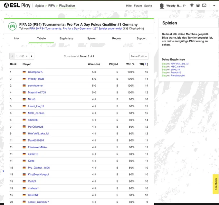Viewport: 219px width, 205px height.
Task: Open player Maschine1705 profile
Action: pyautogui.click(x=37, y=93)
